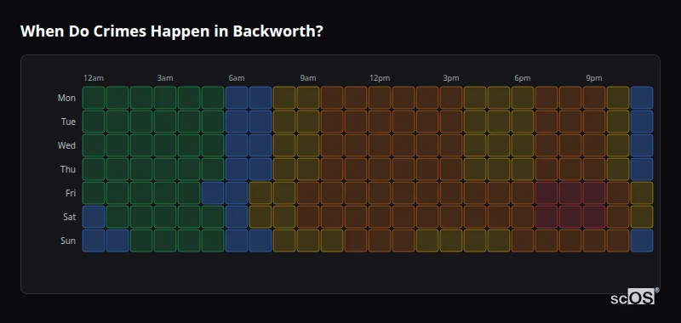Click the Friday 11pm yellow cell
This screenshot has height=323, width=681.
642,193
